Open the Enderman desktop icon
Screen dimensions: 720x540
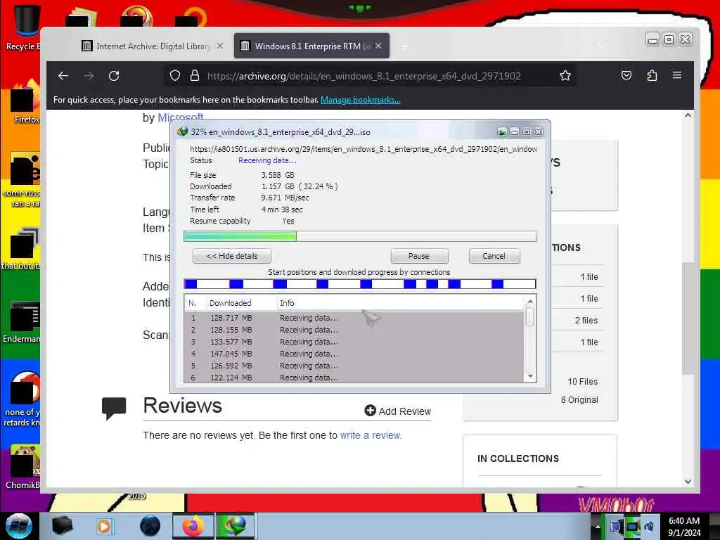pos(22,322)
